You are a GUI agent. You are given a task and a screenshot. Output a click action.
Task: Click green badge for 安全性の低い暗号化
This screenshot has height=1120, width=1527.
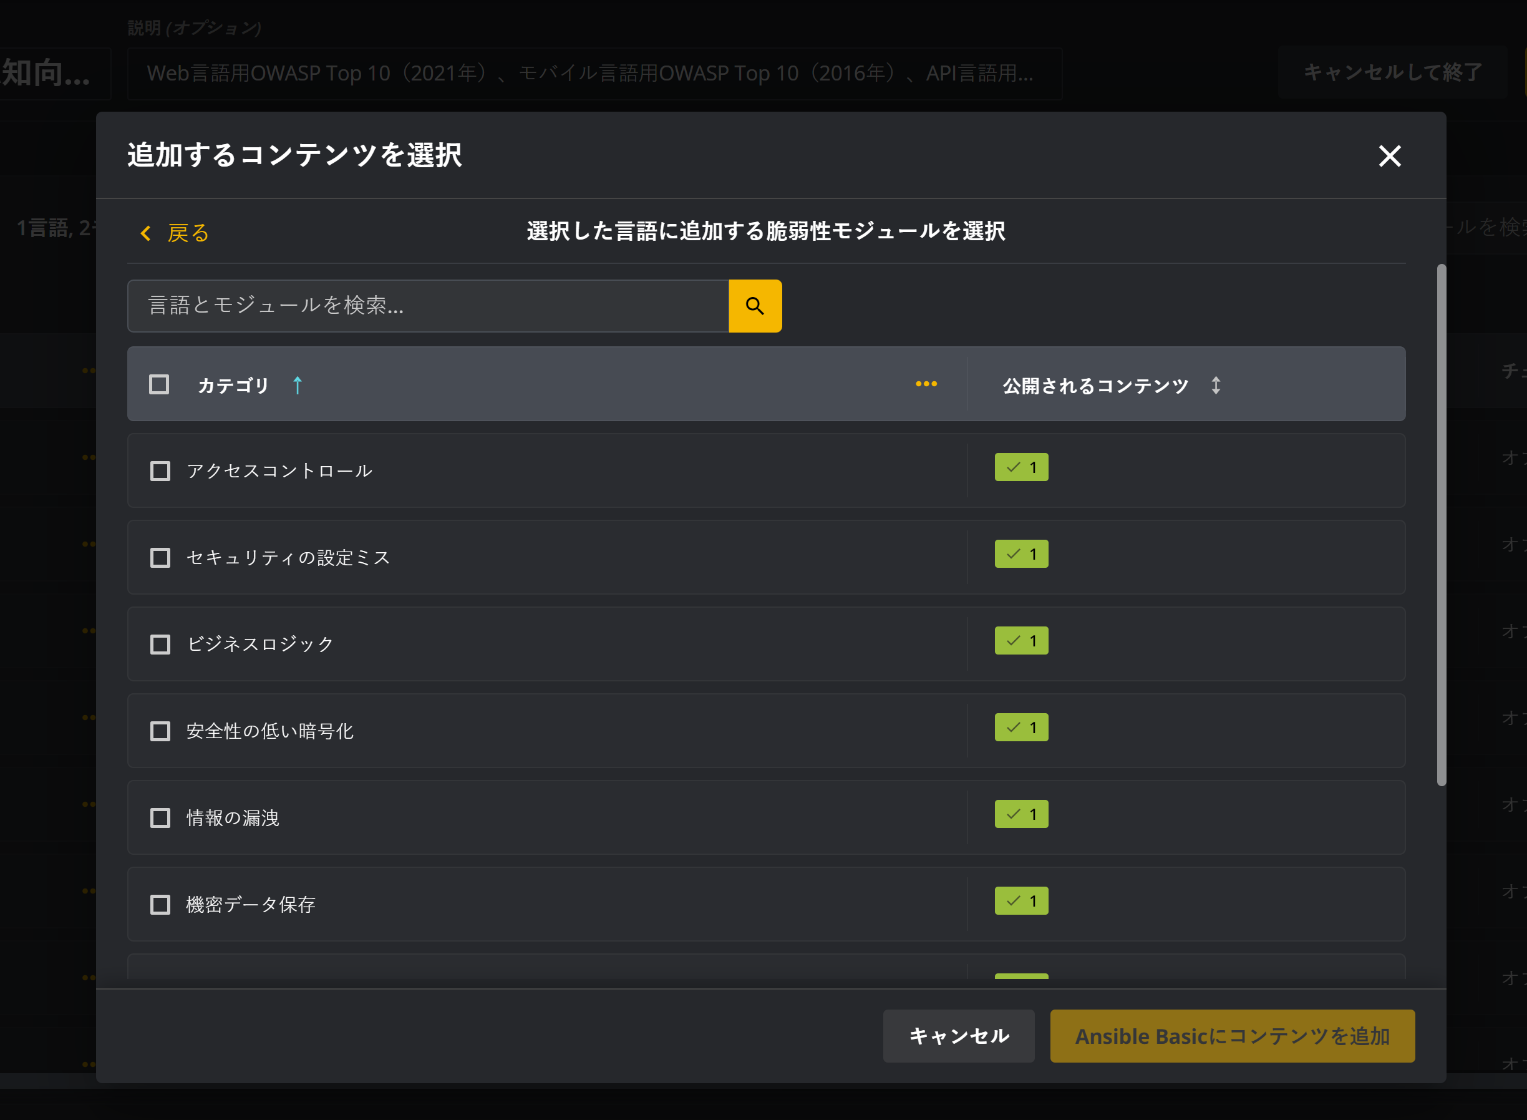pos(1021,728)
